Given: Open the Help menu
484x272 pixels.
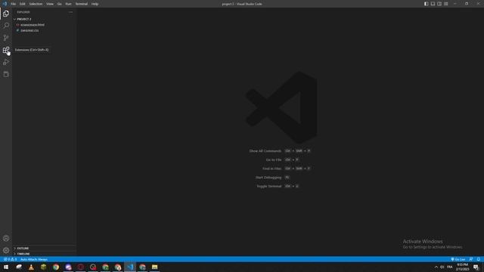Looking at the screenshot, I should pyautogui.click(x=95, y=4).
